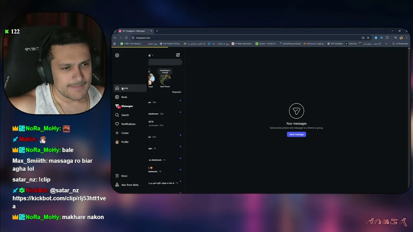Open the 1,000+ Free Motion bookmark

click(x=131, y=43)
